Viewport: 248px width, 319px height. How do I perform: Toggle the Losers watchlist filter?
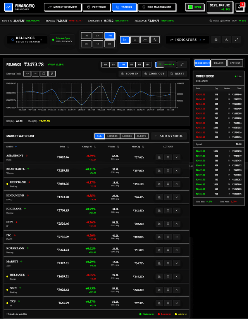tap(127, 136)
